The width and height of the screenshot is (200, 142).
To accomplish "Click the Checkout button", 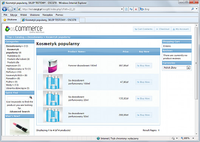I will [163, 29].
